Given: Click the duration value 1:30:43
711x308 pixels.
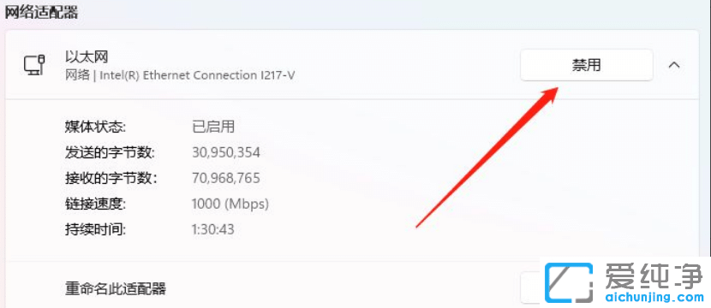Looking at the screenshot, I should click(x=213, y=229).
